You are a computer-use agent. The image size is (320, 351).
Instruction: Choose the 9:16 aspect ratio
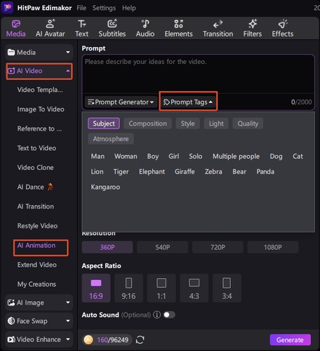tap(128, 288)
